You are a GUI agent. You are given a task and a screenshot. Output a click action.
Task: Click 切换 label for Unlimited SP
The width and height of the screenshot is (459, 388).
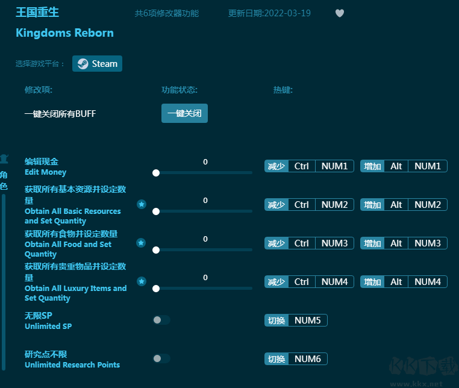(276, 320)
